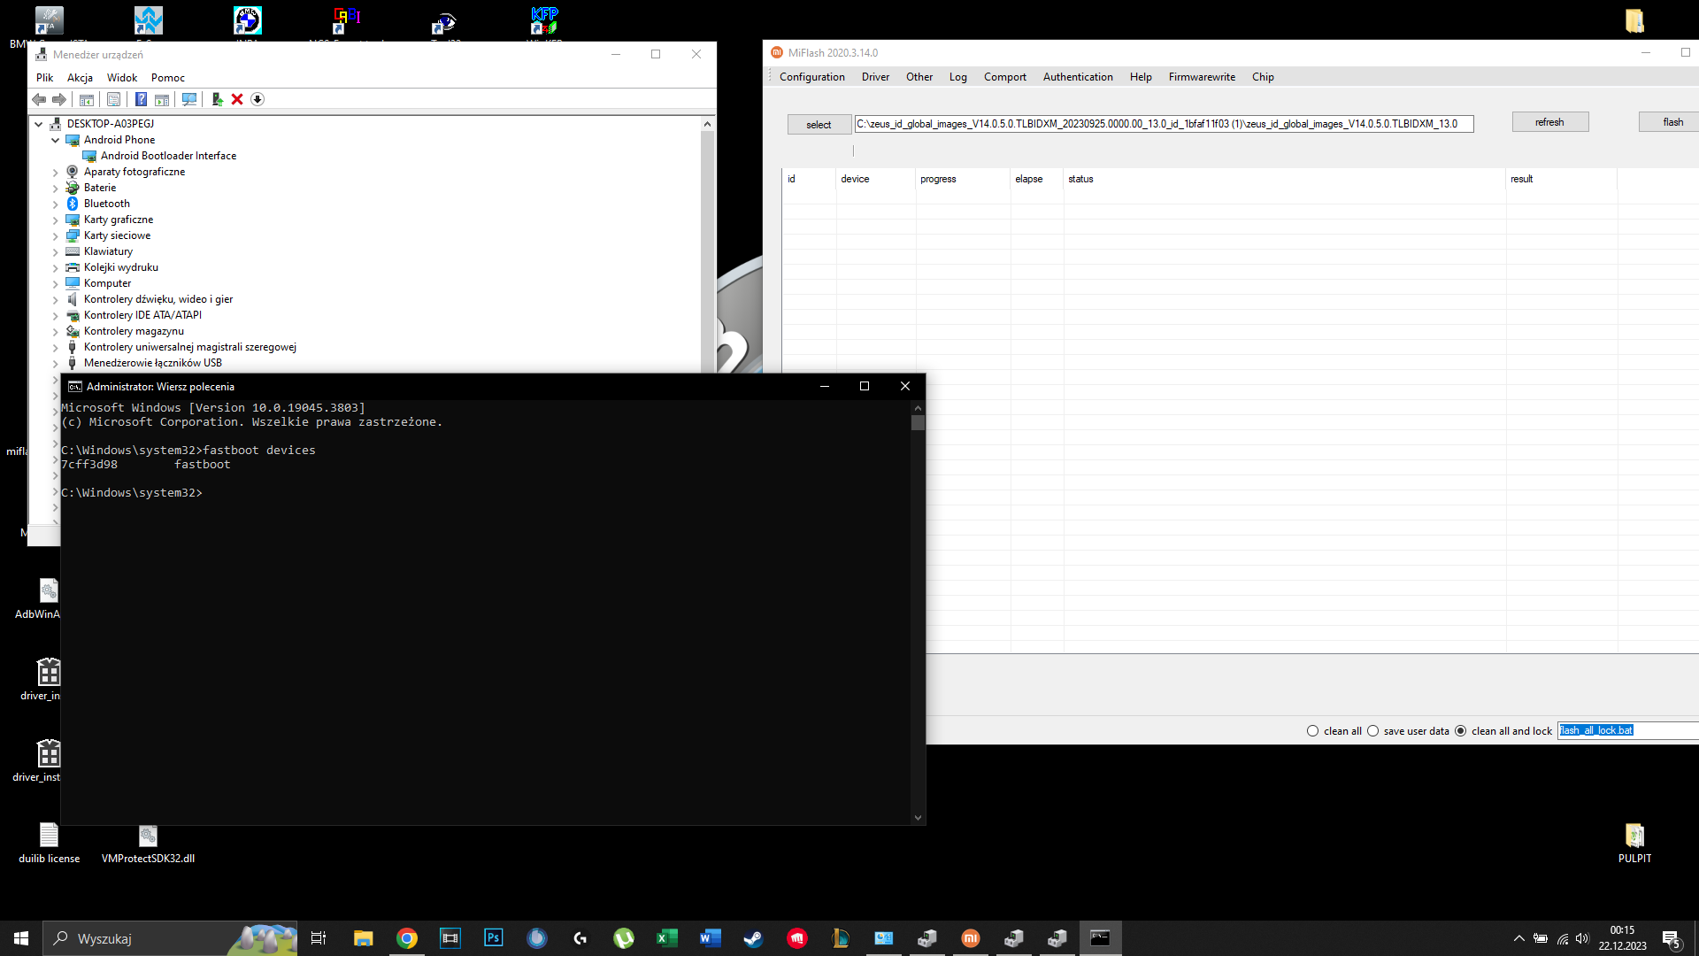Click the disable device down-arrow icon
This screenshot has width=1699, height=956.
coord(258,99)
